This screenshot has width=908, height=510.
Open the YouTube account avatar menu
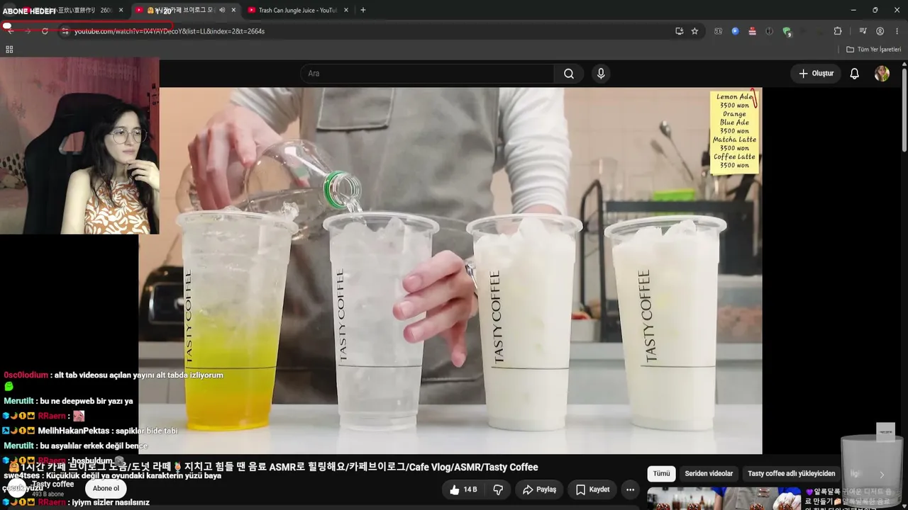882,74
